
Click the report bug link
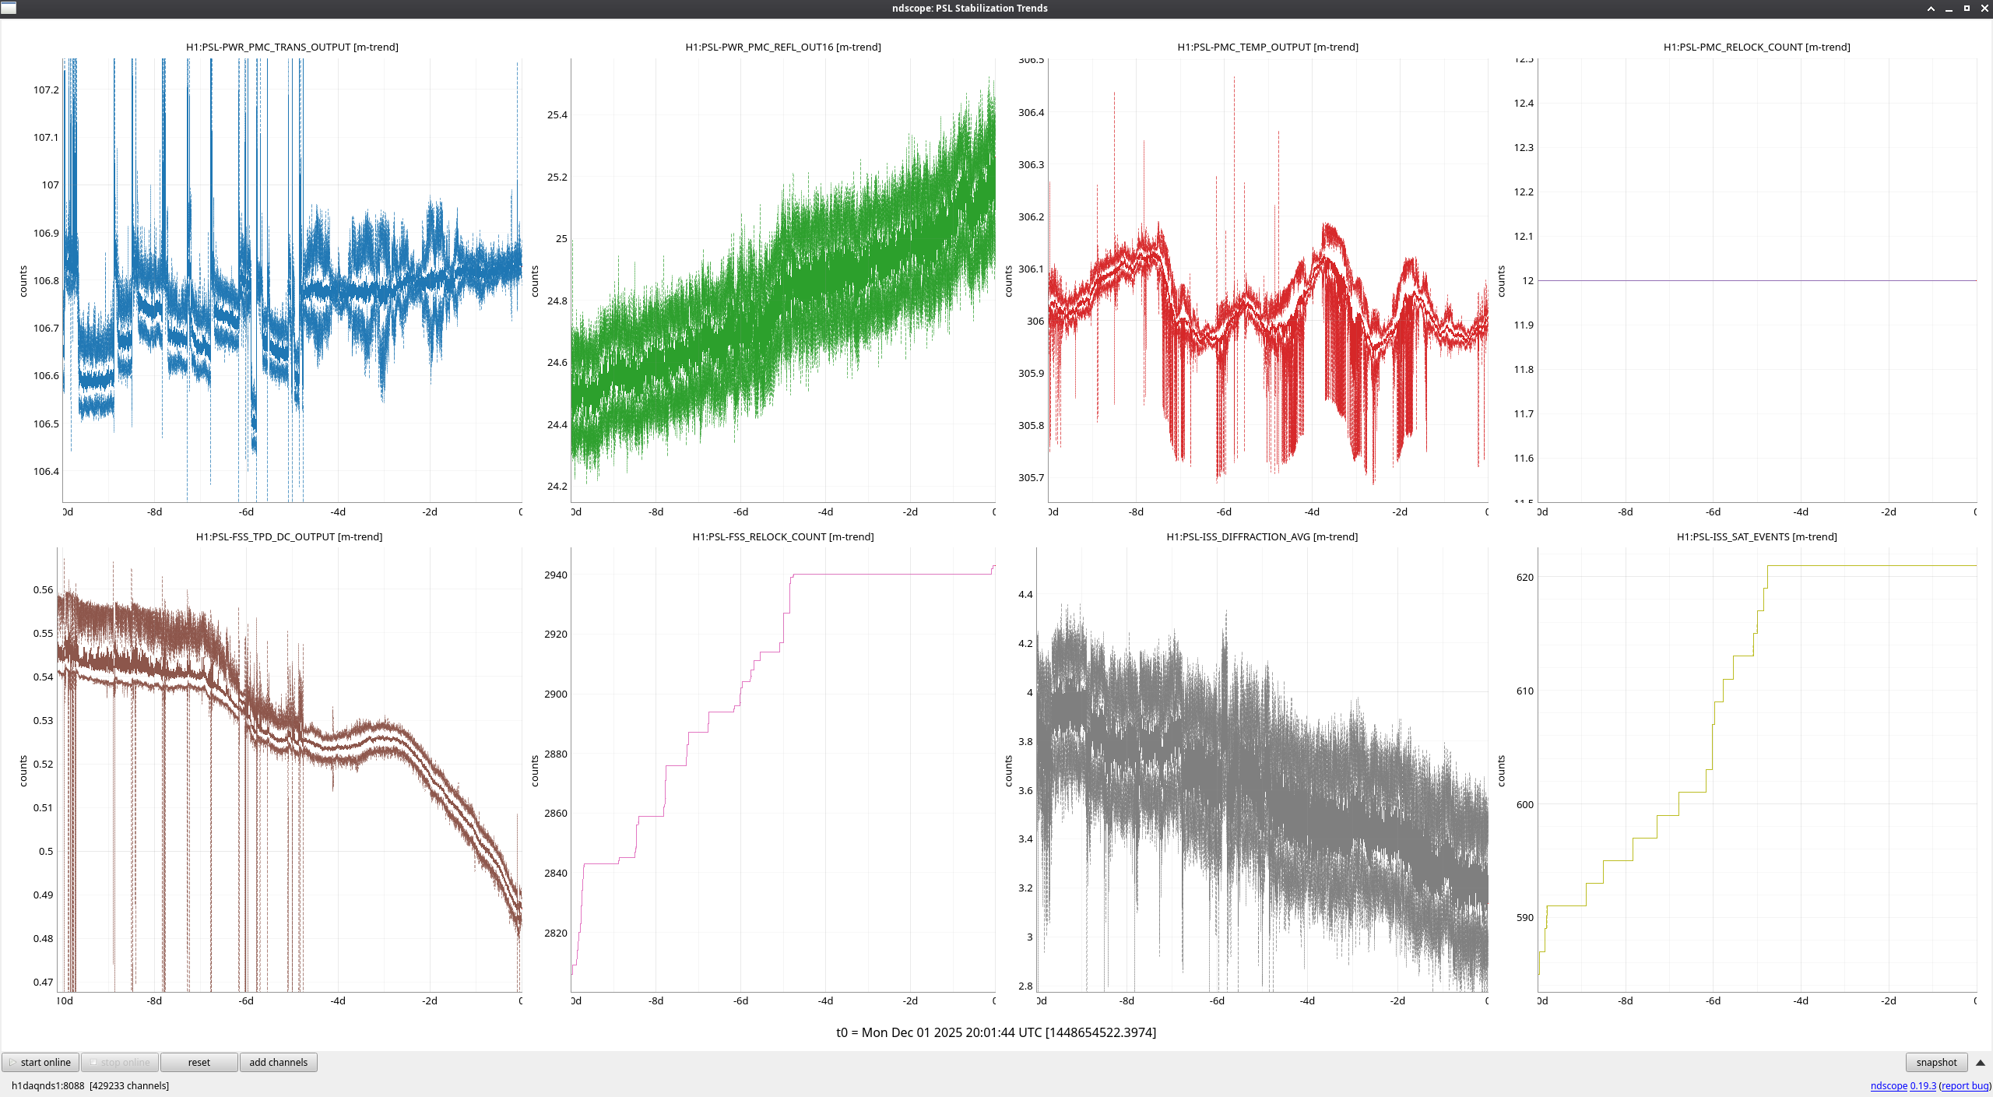tap(1964, 1085)
